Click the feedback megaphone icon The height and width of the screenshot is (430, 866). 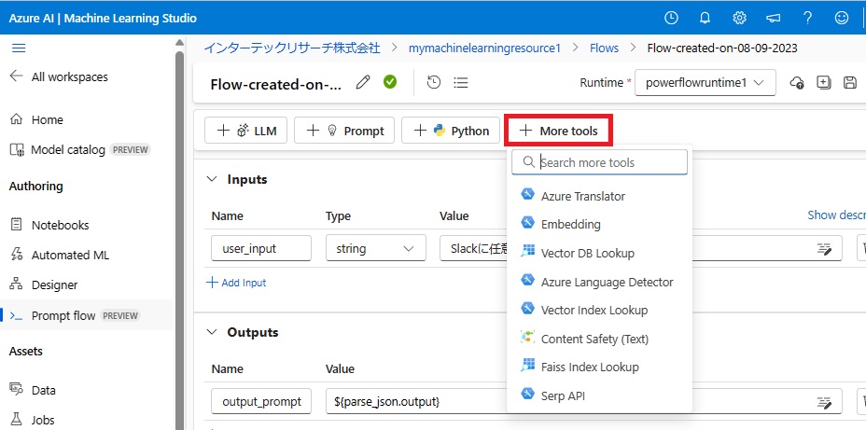tap(774, 19)
